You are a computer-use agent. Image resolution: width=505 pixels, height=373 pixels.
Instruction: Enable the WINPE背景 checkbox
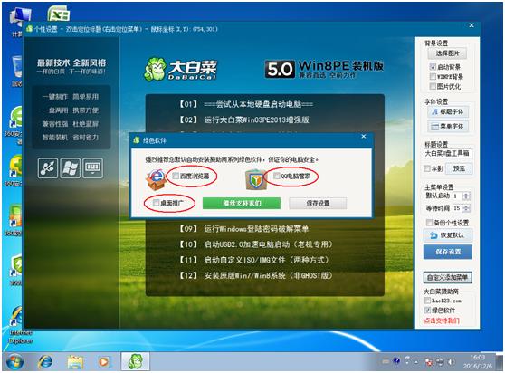[433, 76]
